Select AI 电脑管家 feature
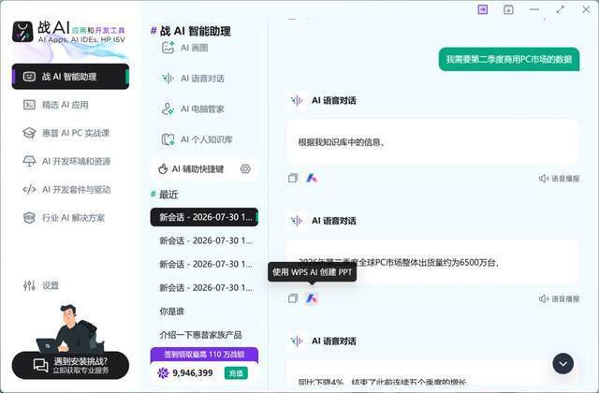599x393 pixels. pyautogui.click(x=193, y=109)
